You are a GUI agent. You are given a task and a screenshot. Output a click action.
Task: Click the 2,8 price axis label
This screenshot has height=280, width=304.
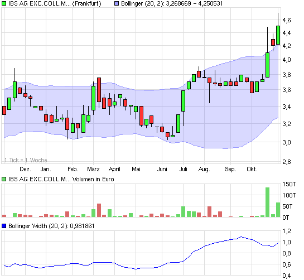click(x=287, y=161)
